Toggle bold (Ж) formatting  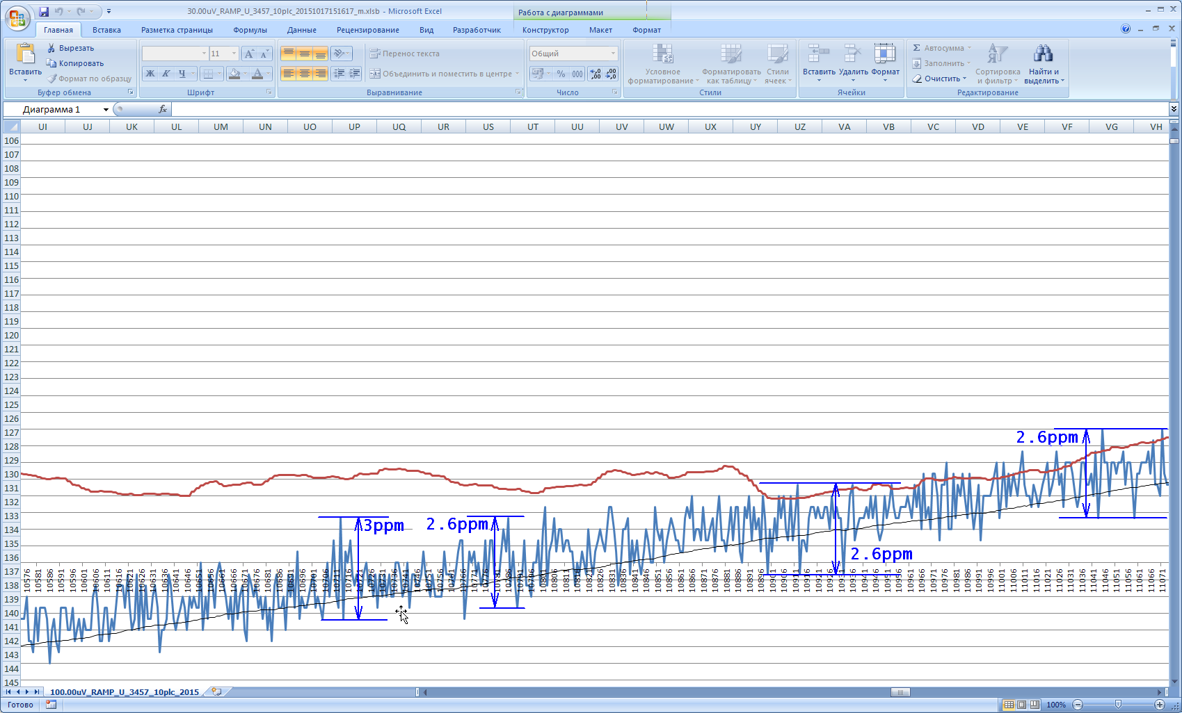(150, 74)
